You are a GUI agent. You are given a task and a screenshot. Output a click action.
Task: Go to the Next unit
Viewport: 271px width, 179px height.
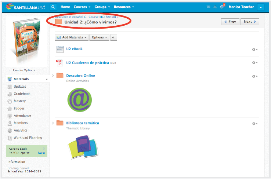coord(250,22)
